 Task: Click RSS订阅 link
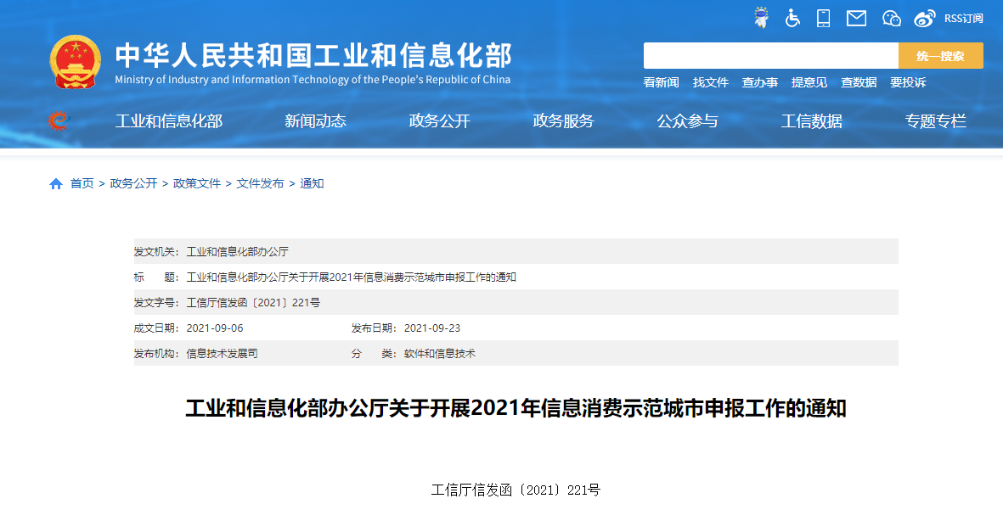point(963,18)
